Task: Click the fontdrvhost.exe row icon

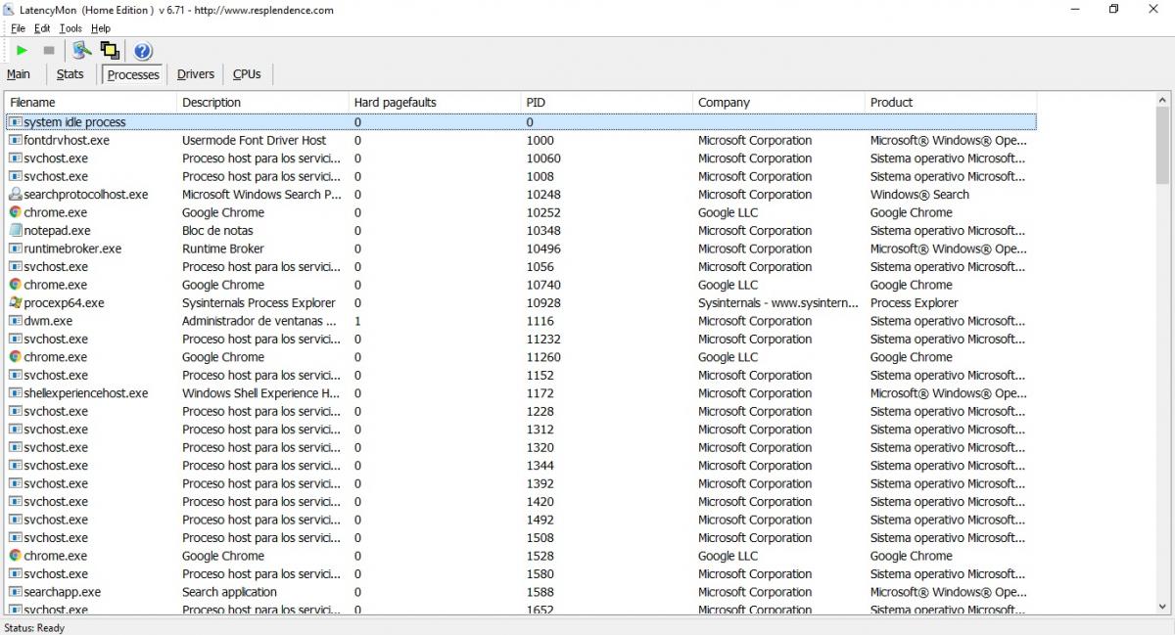Action: tap(16, 140)
